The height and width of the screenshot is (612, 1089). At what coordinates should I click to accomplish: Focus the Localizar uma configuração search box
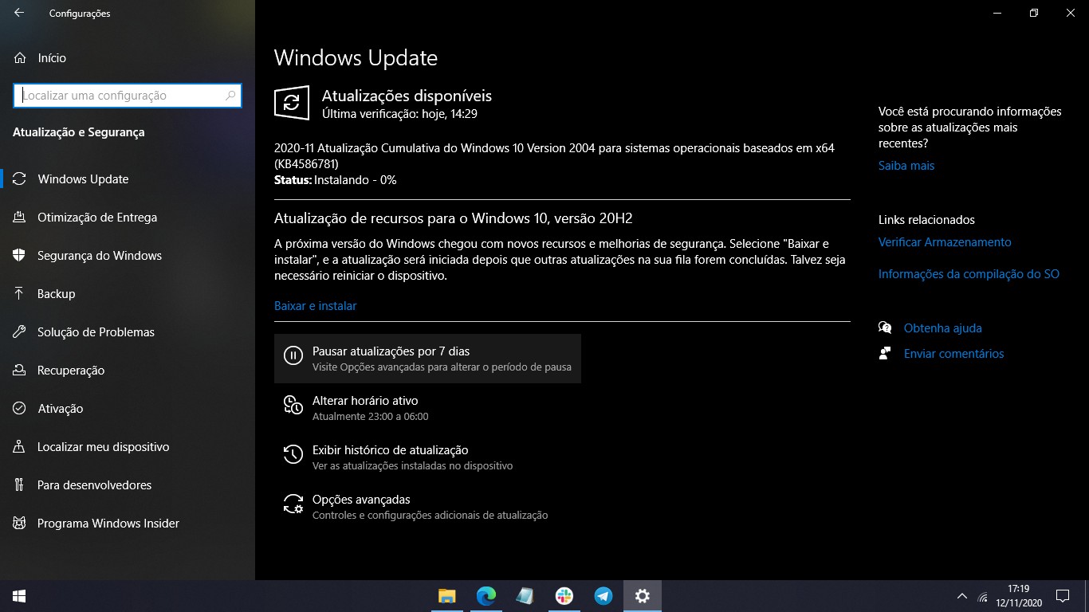point(128,95)
